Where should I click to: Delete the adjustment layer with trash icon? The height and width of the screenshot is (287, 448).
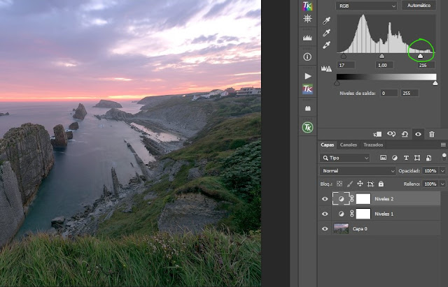pyautogui.click(x=432, y=134)
